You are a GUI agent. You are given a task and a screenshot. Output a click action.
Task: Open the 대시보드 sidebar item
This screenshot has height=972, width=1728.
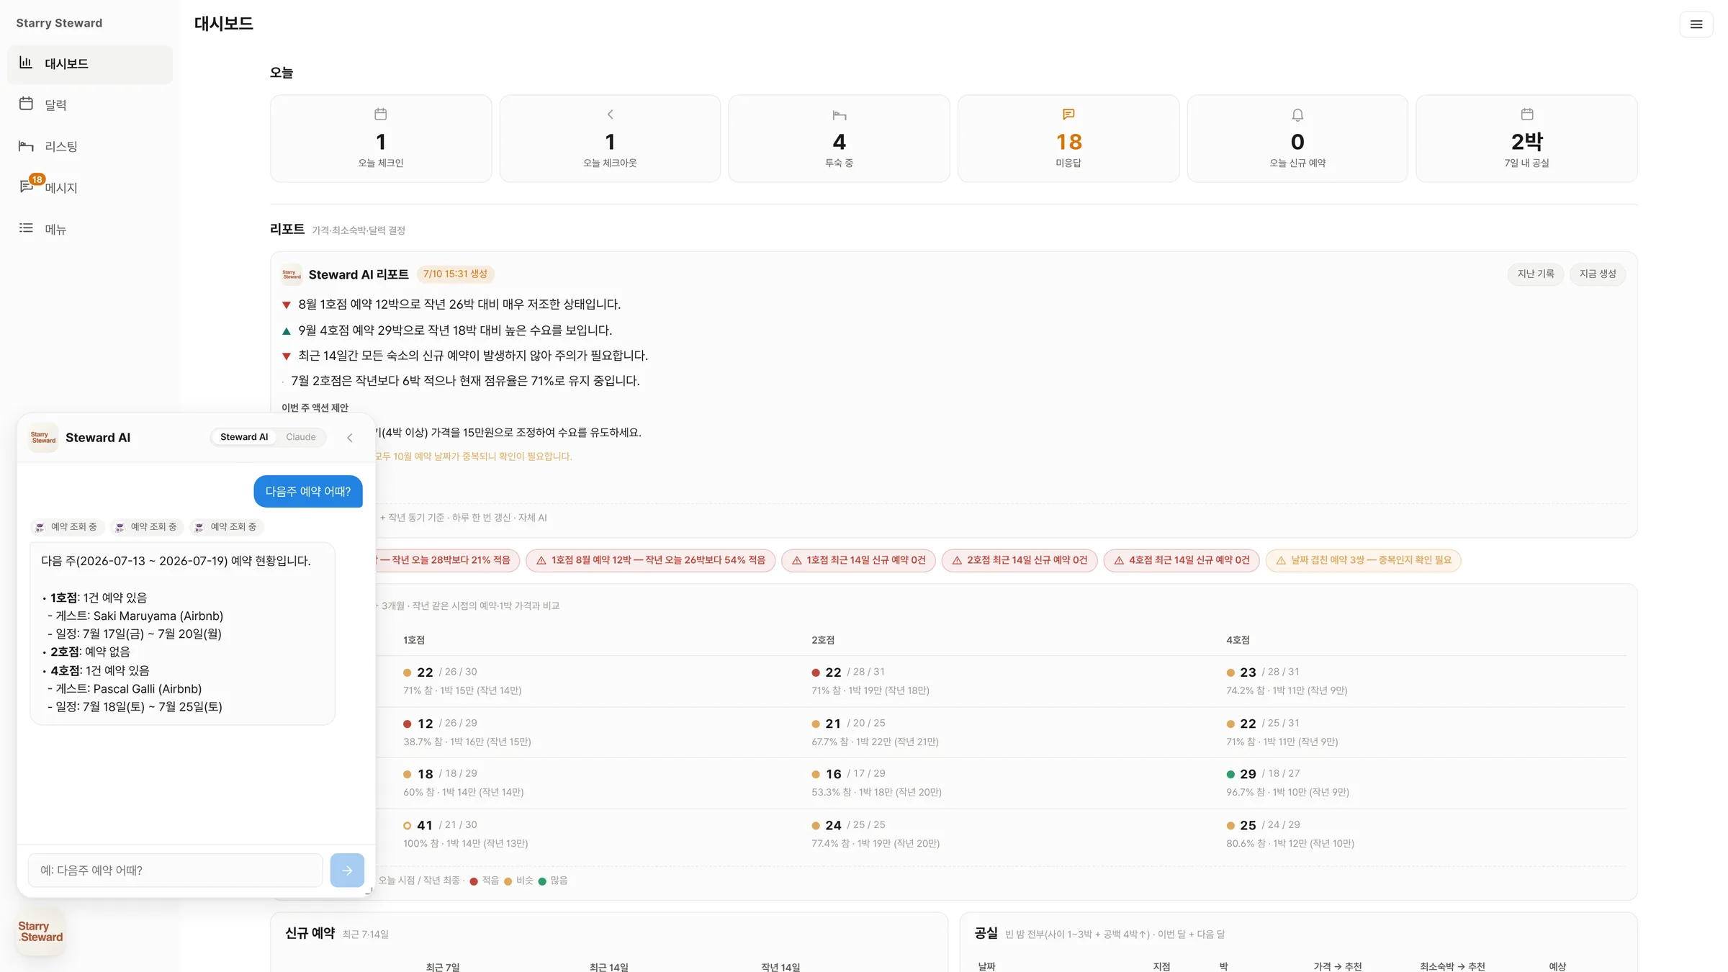(90, 64)
